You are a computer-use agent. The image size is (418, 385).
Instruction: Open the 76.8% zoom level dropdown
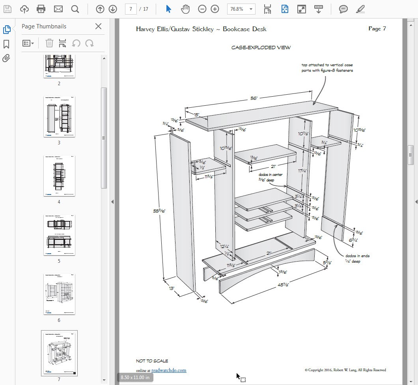coord(251,9)
